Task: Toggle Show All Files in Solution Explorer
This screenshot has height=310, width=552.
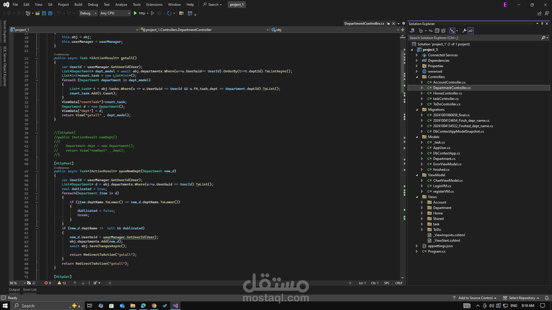Action: 443,31
